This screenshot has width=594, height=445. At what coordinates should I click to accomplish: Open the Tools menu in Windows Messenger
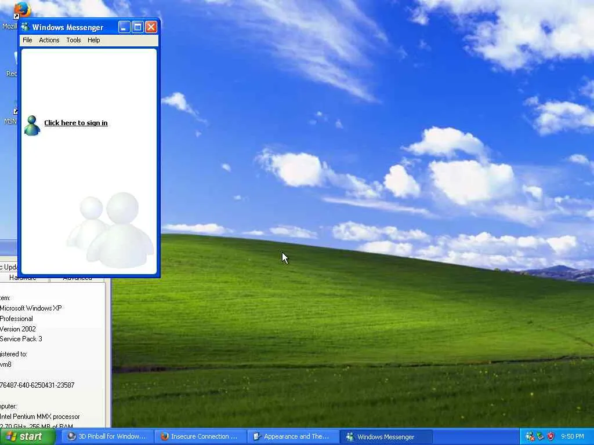(x=74, y=40)
